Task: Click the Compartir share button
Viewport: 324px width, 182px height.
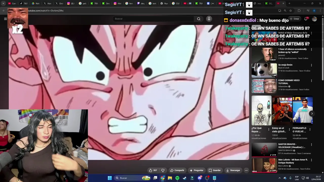Action: tap(177, 170)
